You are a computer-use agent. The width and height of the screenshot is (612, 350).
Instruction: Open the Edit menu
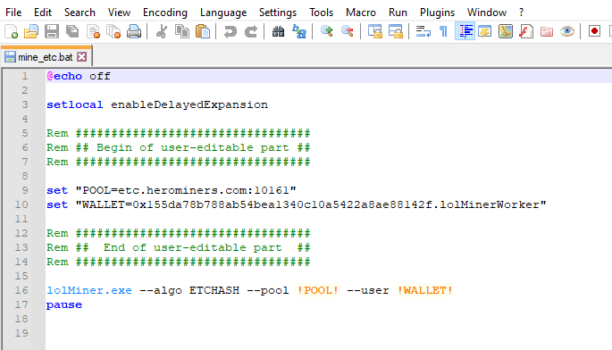point(43,12)
